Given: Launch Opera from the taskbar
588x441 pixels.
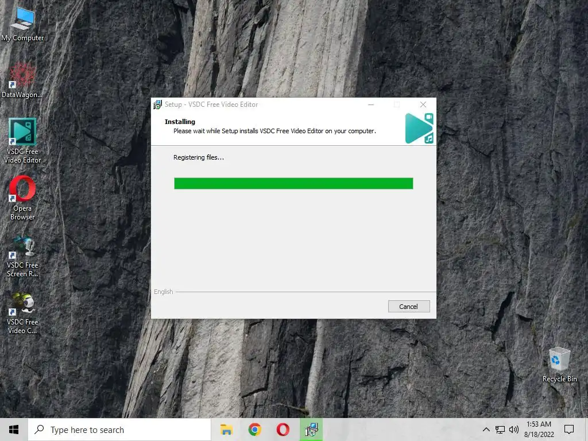Looking at the screenshot, I should [283, 430].
